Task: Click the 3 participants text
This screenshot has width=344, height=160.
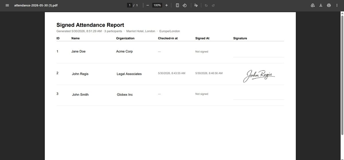Action: 113,31
